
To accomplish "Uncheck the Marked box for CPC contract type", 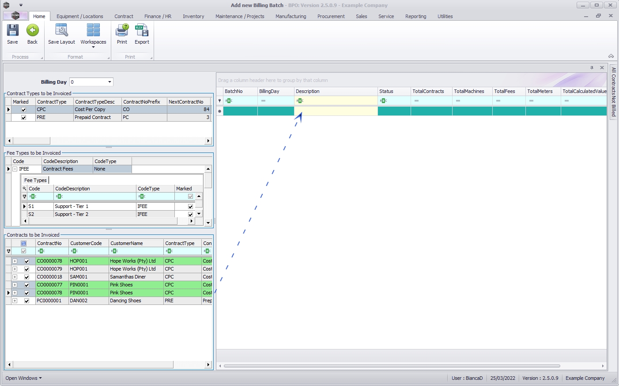I will click(24, 110).
